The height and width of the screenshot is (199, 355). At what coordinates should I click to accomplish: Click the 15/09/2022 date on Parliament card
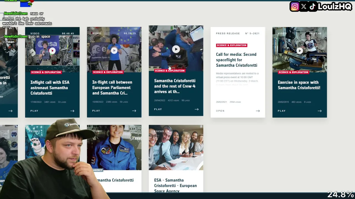coord(98,102)
